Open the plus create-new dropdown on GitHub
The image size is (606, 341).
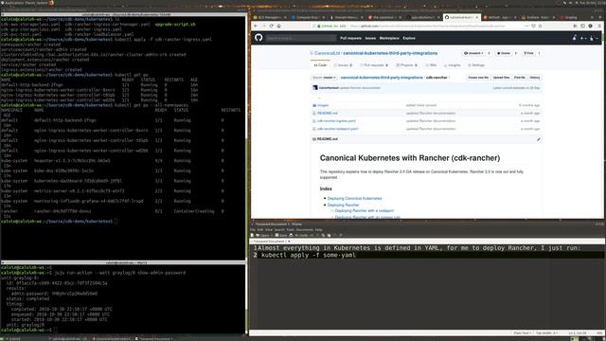point(583,38)
